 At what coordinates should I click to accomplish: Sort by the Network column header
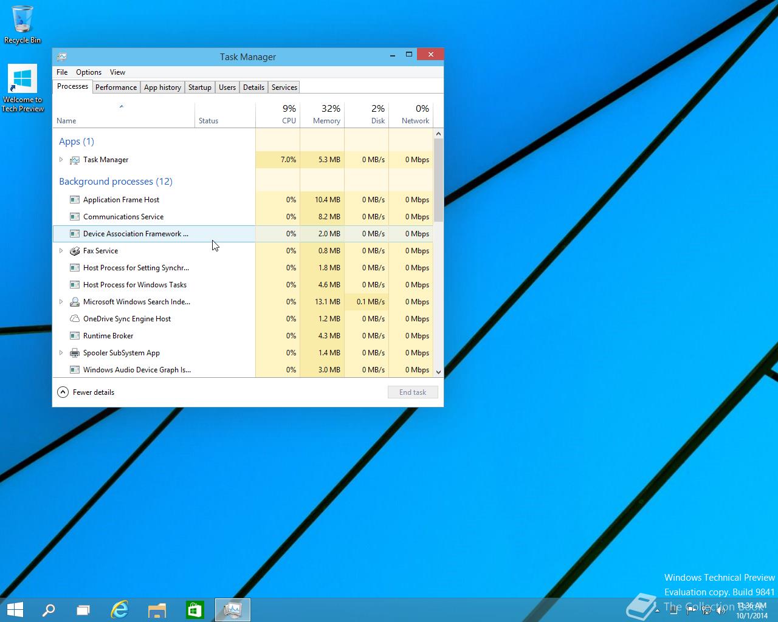click(411, 115)
